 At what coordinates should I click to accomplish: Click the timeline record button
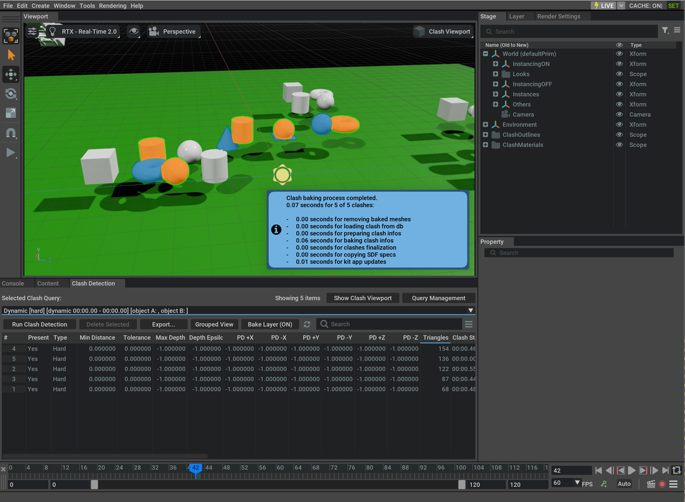662,484
